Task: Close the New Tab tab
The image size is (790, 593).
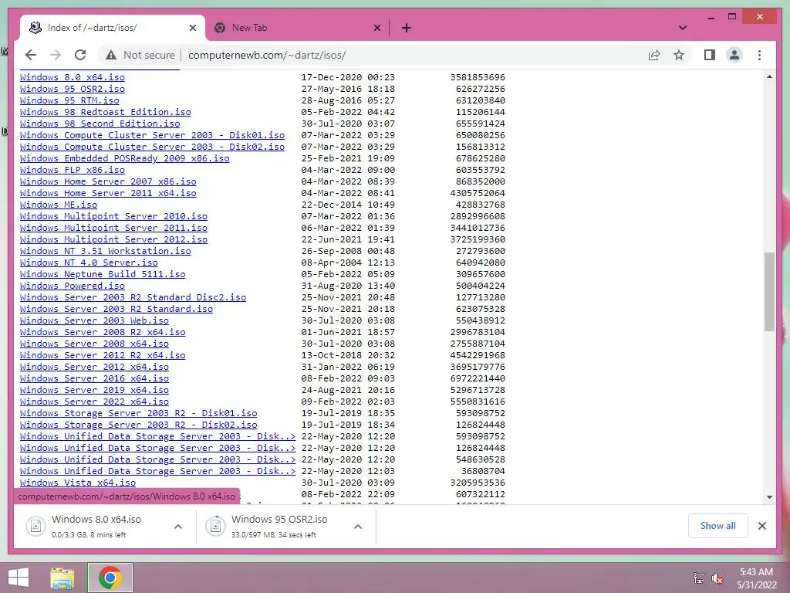Action: (376, 28)
